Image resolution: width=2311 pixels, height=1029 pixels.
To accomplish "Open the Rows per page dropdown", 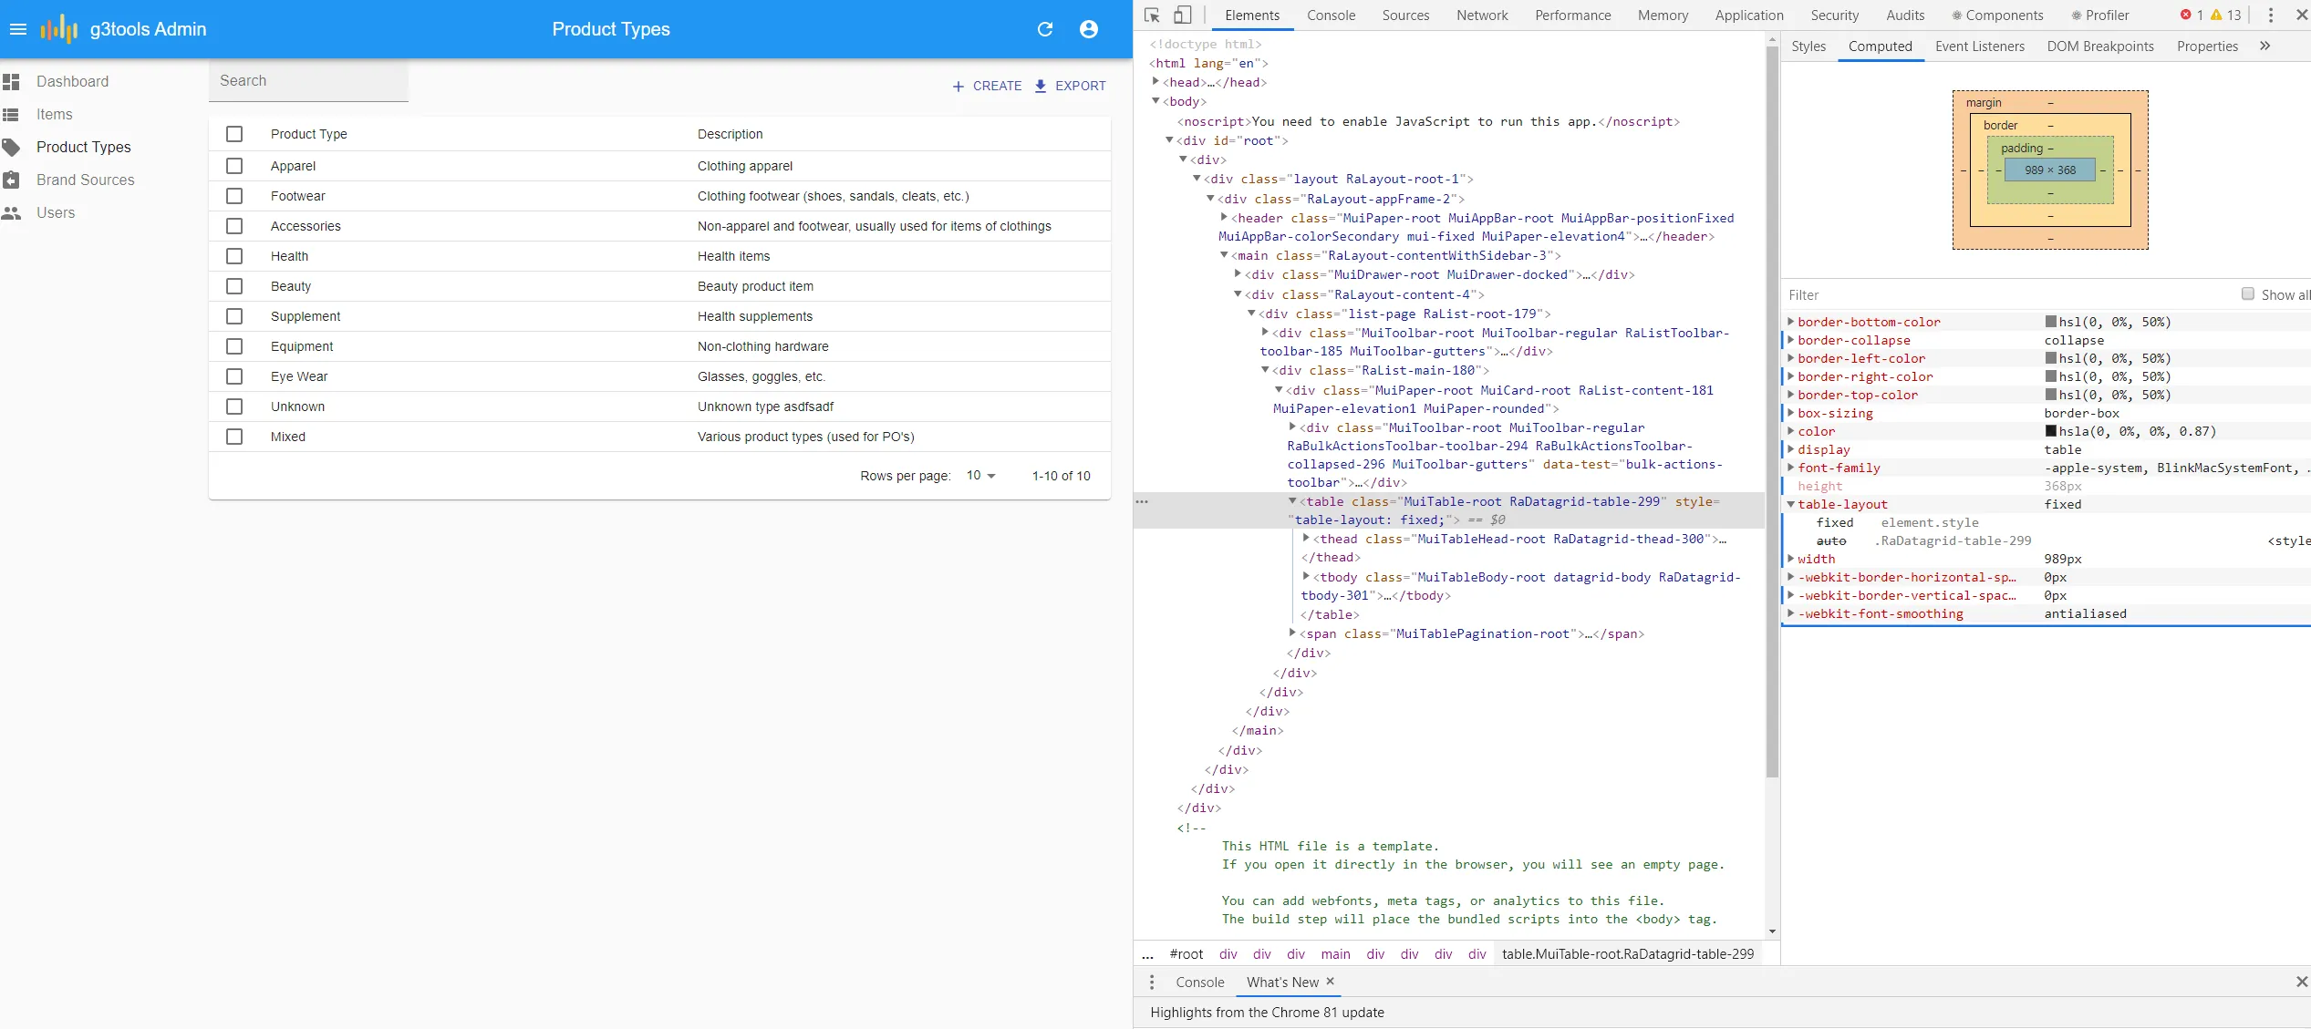I will pyautogui.click(x=981, y=476).
